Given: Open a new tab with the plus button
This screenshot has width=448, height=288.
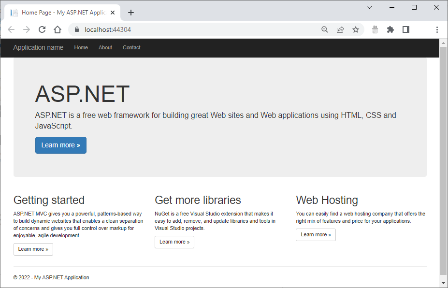Looking at the screenshot, I should tap(130, 12).
